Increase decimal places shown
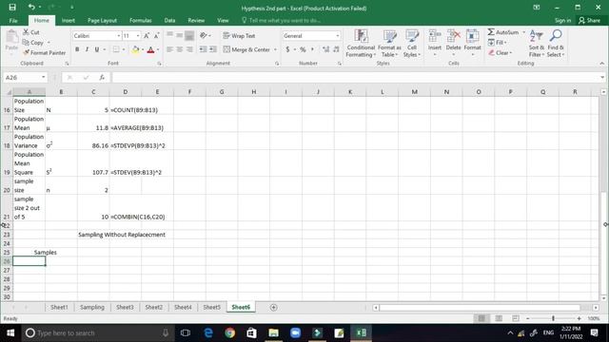The image size is (609, 342). (x=325, y=49)
